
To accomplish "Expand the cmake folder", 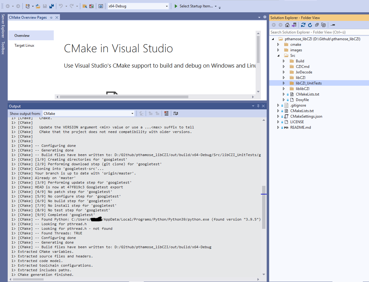I will pos(278,45).
